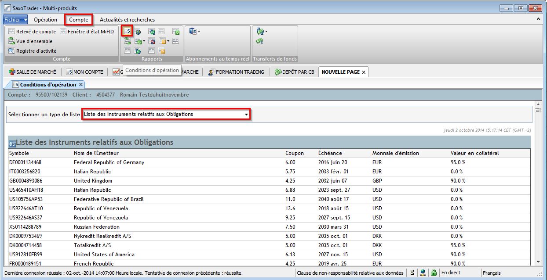Open Actualités et recherches ribbon tab
This screenshot has width=547, height=280.
click(x=127, y=20)
